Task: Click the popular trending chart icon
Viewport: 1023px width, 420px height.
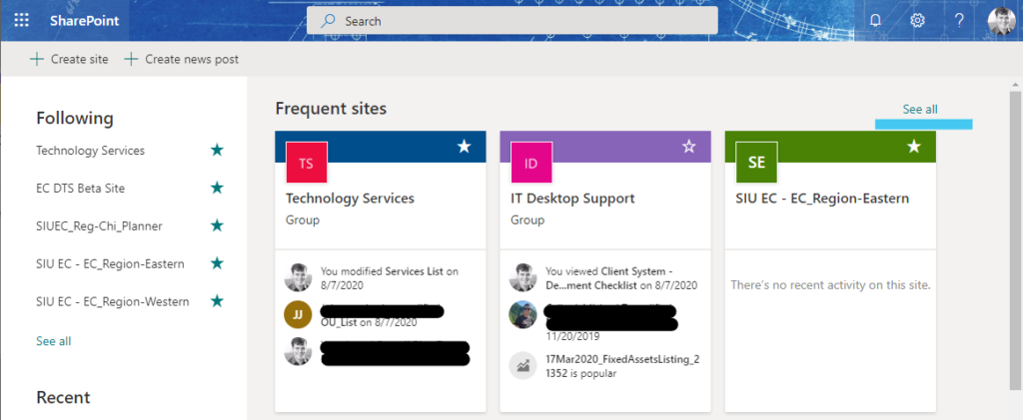Action: [x=522, y=365]
